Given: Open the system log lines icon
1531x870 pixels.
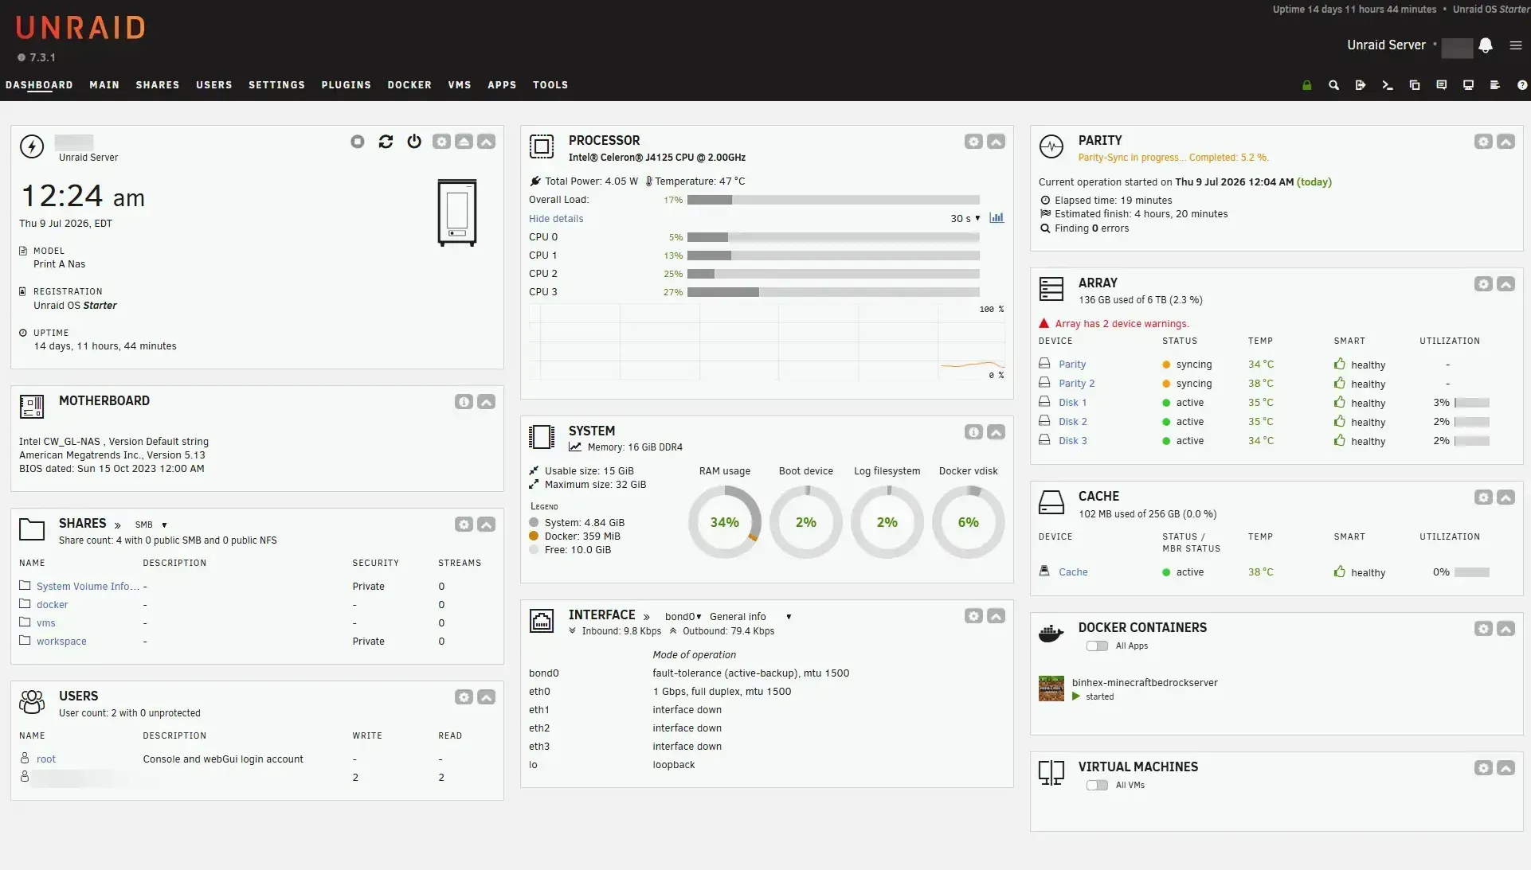Looking at the screenshot, I should point(1495,85).
